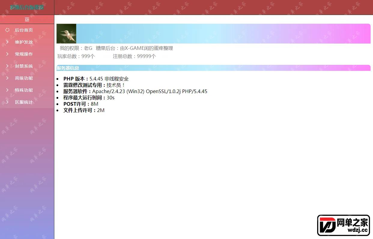Image resolution: width=373 pixels, height=239 pixels.
Task: Click the backend title logo at top-left
Action: (27, 7)
